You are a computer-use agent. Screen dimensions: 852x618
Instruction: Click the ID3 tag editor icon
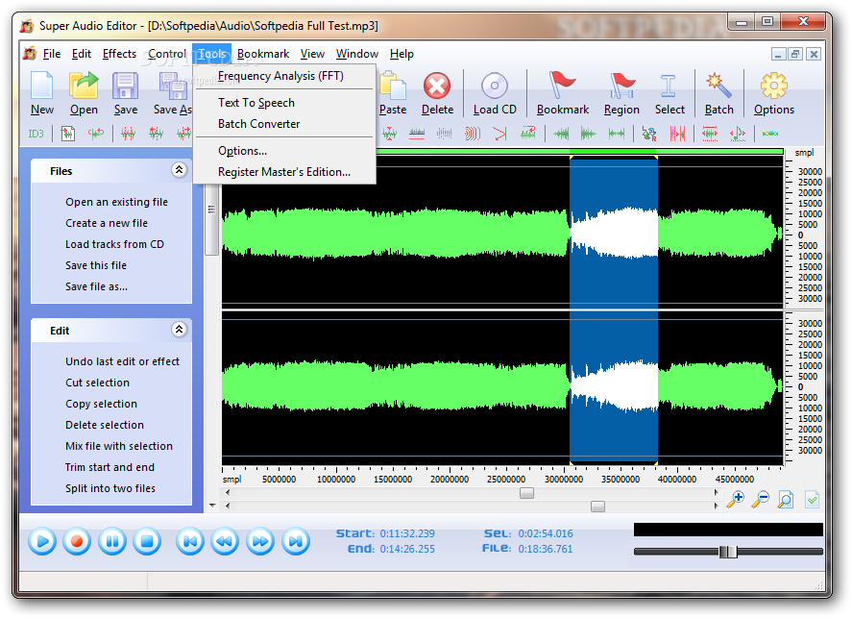[x=36, y=134]
